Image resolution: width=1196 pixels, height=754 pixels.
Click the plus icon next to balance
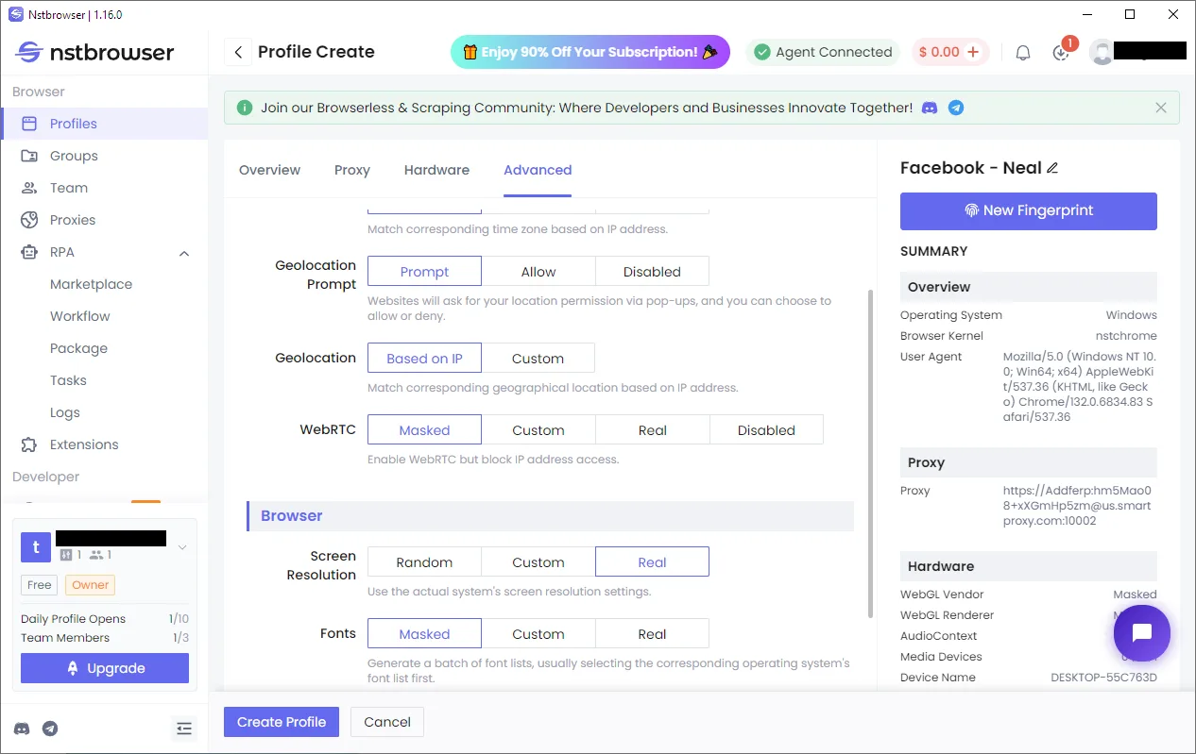pyautogui.click(x=973, y=52)
